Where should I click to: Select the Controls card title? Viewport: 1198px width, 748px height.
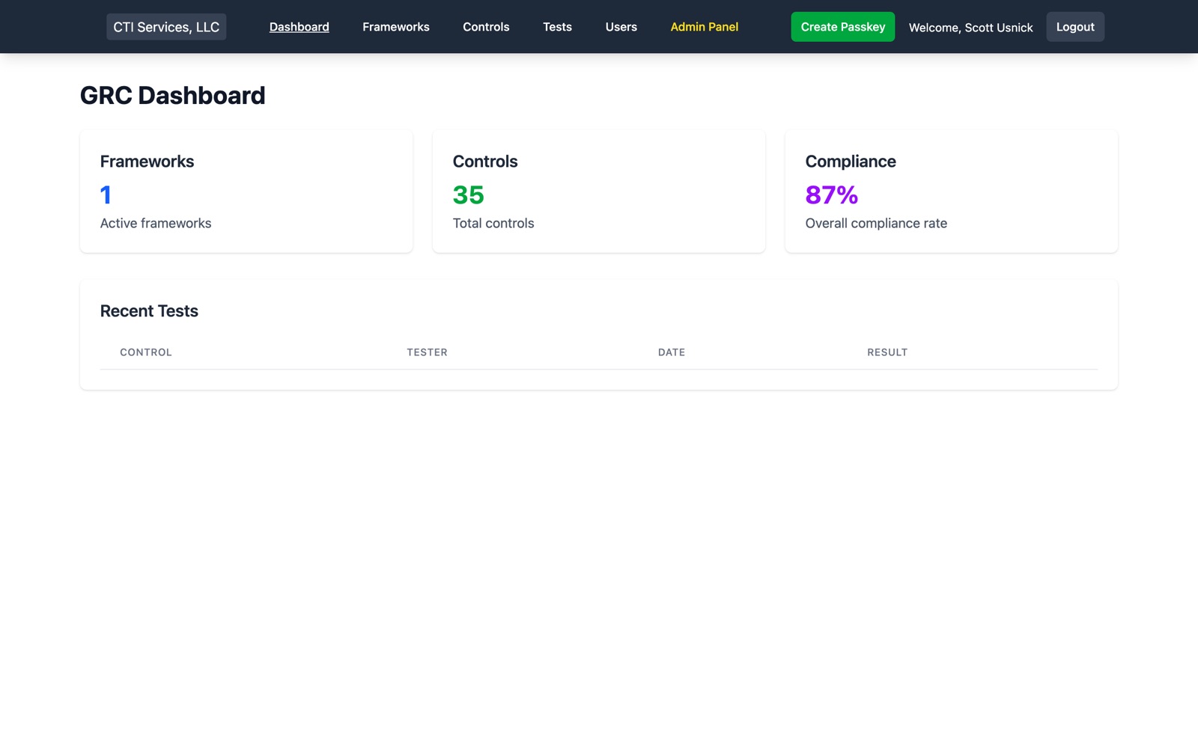point(485,162)
